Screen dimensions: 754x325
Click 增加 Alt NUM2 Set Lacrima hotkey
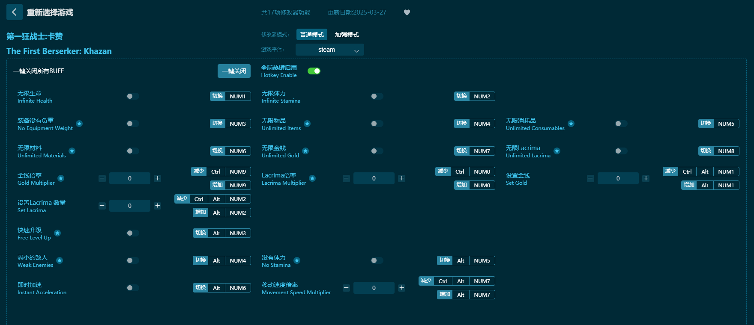(222, 213)
